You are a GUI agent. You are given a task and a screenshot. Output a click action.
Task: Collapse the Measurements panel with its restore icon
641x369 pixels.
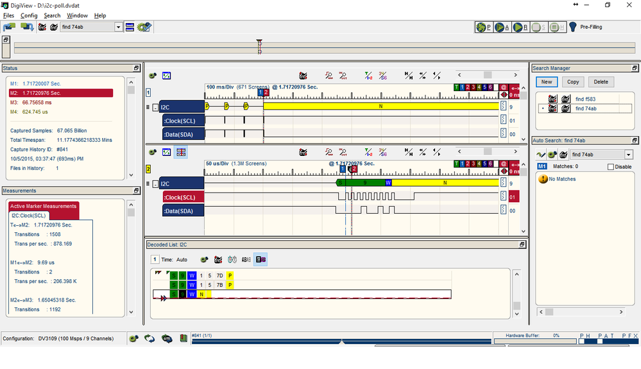137,191
